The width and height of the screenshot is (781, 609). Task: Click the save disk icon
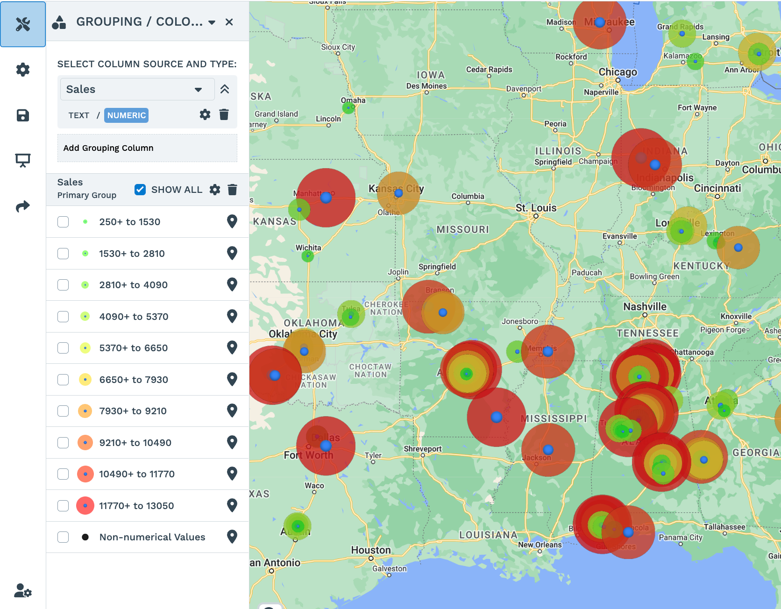[22, 115]
